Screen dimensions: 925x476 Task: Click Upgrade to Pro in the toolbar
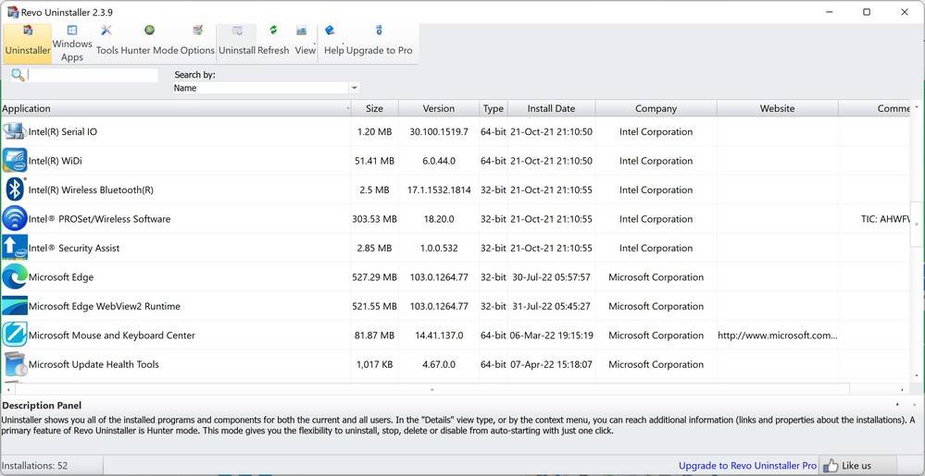(x=380, y=42)
